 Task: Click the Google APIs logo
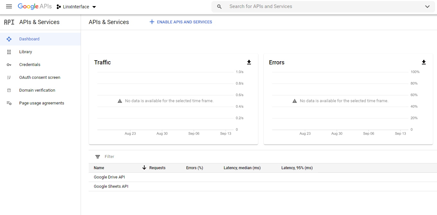[35, 6]
